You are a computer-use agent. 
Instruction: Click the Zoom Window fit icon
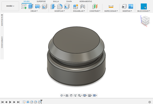tap(79, 95)
